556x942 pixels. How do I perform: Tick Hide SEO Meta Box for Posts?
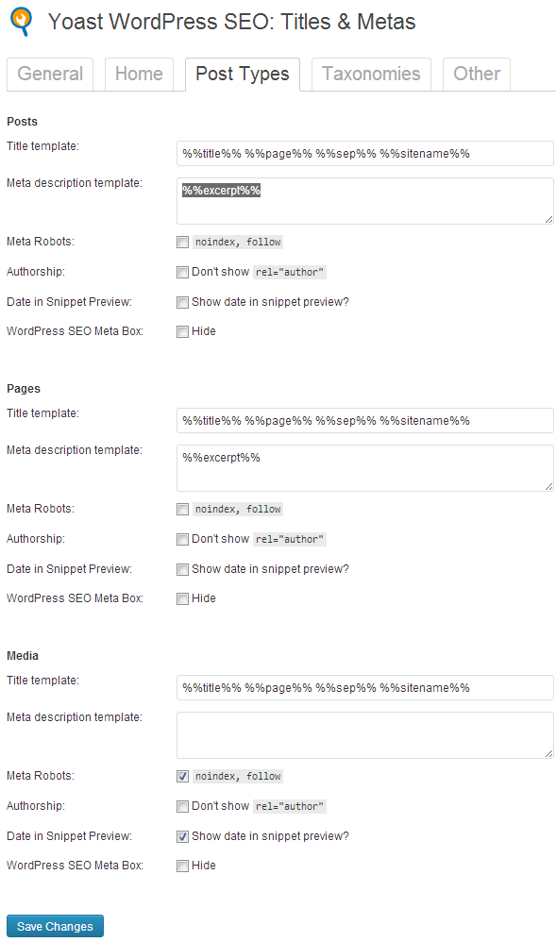pos(183,331)
